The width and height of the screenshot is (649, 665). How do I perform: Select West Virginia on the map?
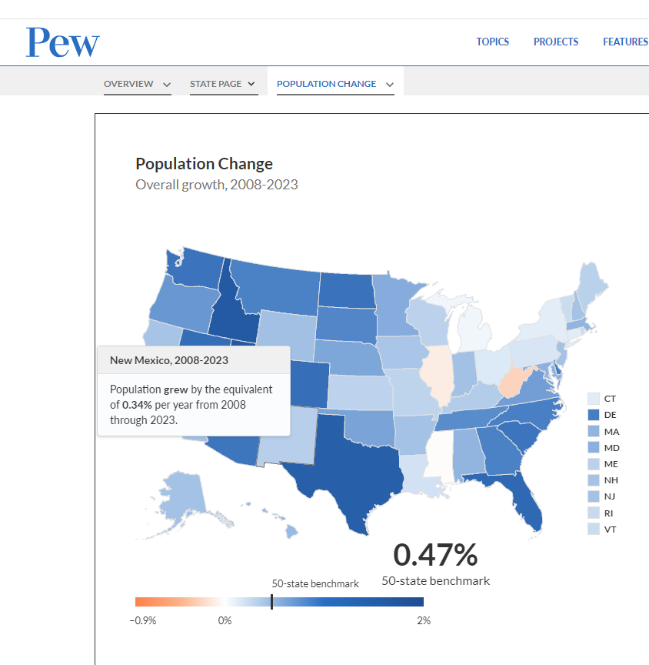(x=511, y=382)
